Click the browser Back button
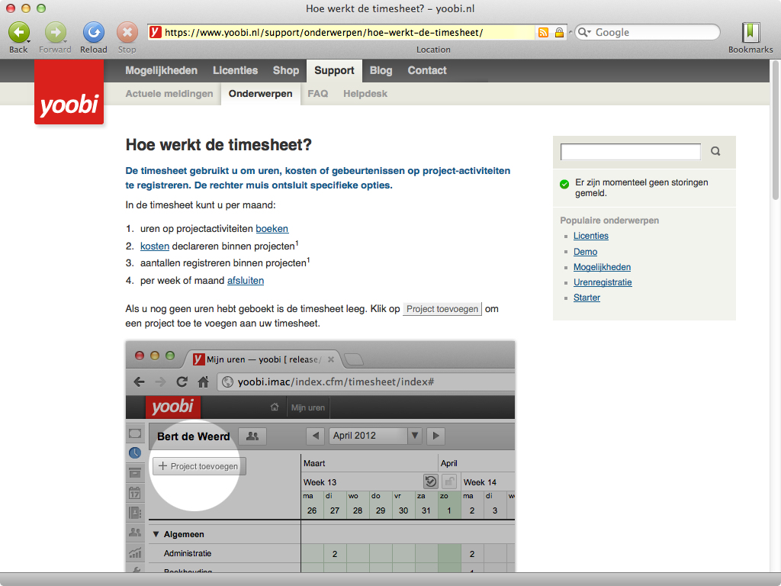The image size is (781, 586). [x=18, y=33]
